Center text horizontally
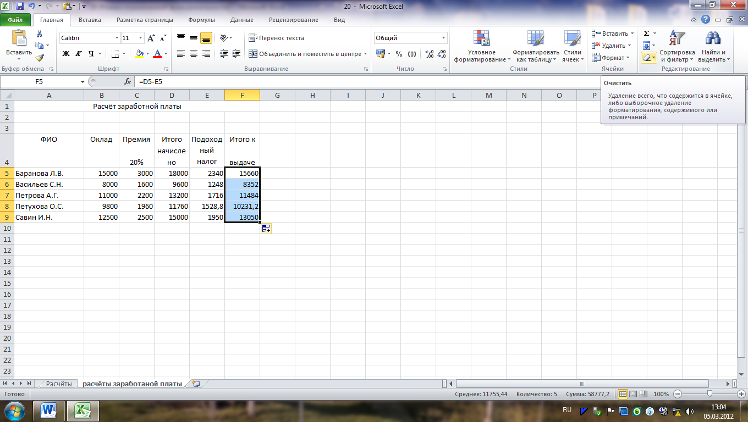 [193, 53]
